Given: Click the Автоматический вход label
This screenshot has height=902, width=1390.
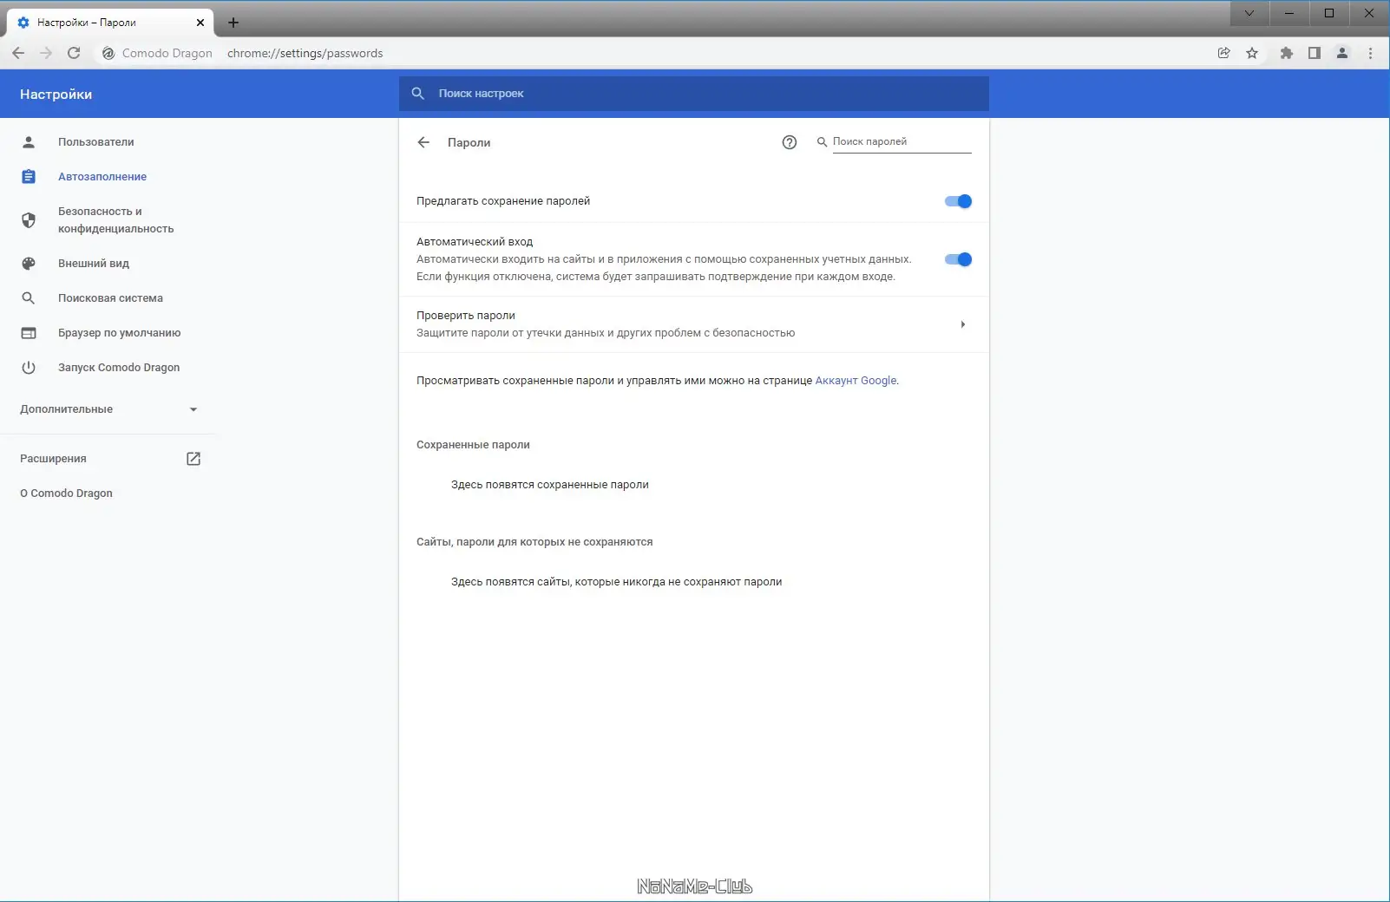Looking at the screenshot, I should (x=475, y=242).
